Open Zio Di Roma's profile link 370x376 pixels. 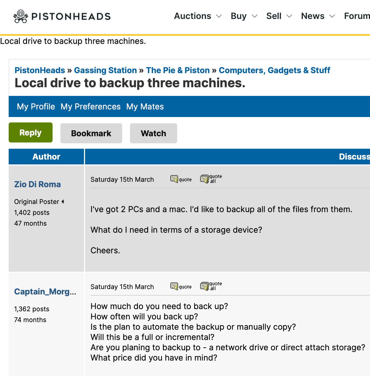click(x=37, y=184)
